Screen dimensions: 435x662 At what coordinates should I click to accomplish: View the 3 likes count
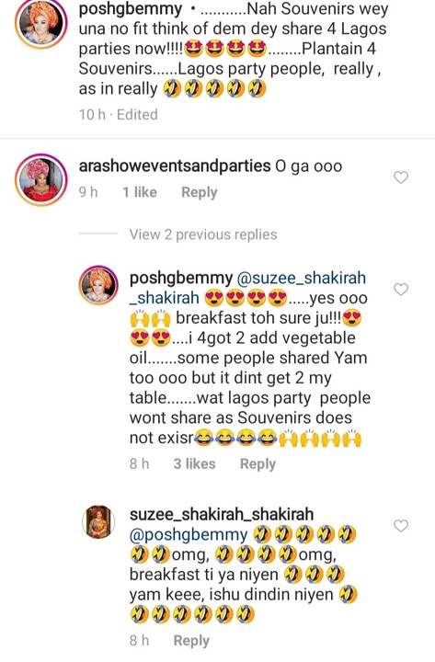click(194, 464)
